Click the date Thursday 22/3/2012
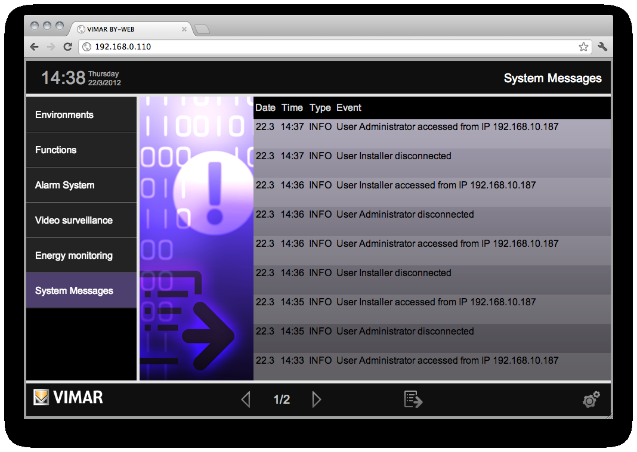The width and height of the screenshot is (637, 452). tap(104, 78)
